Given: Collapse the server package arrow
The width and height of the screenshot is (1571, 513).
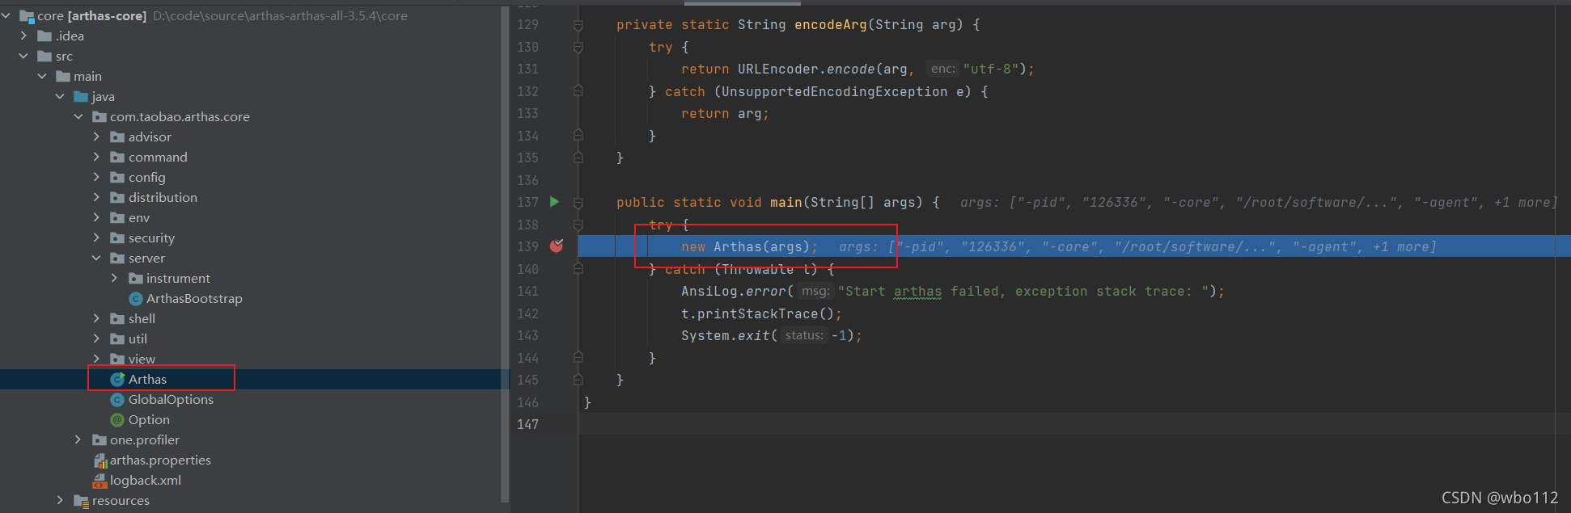Looking at the screenshot, I should coord(96,258).
